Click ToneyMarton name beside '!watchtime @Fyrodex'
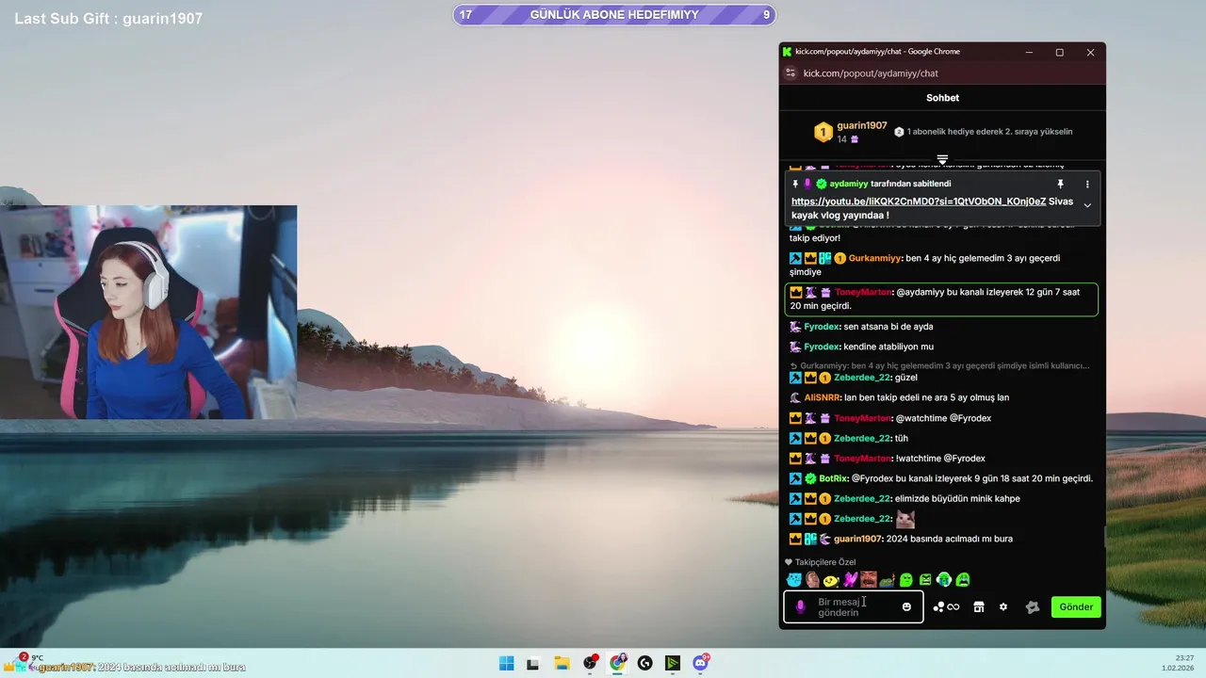1206x678 pixels. click(863, 459)
